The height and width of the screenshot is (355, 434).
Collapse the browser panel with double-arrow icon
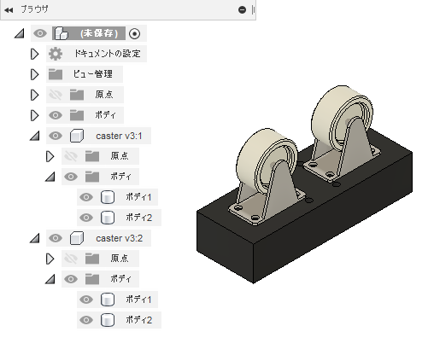pyautogui.click(x=9, y=10)
